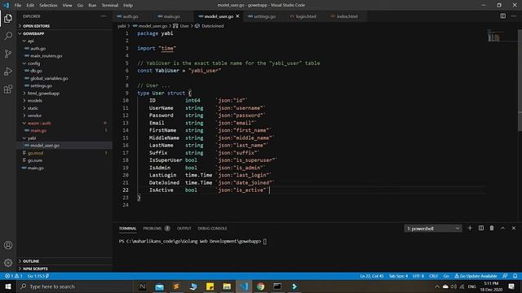The image size is (522, 293).
Task: Open main_routers.go in explorer
Action: point(46,56)
